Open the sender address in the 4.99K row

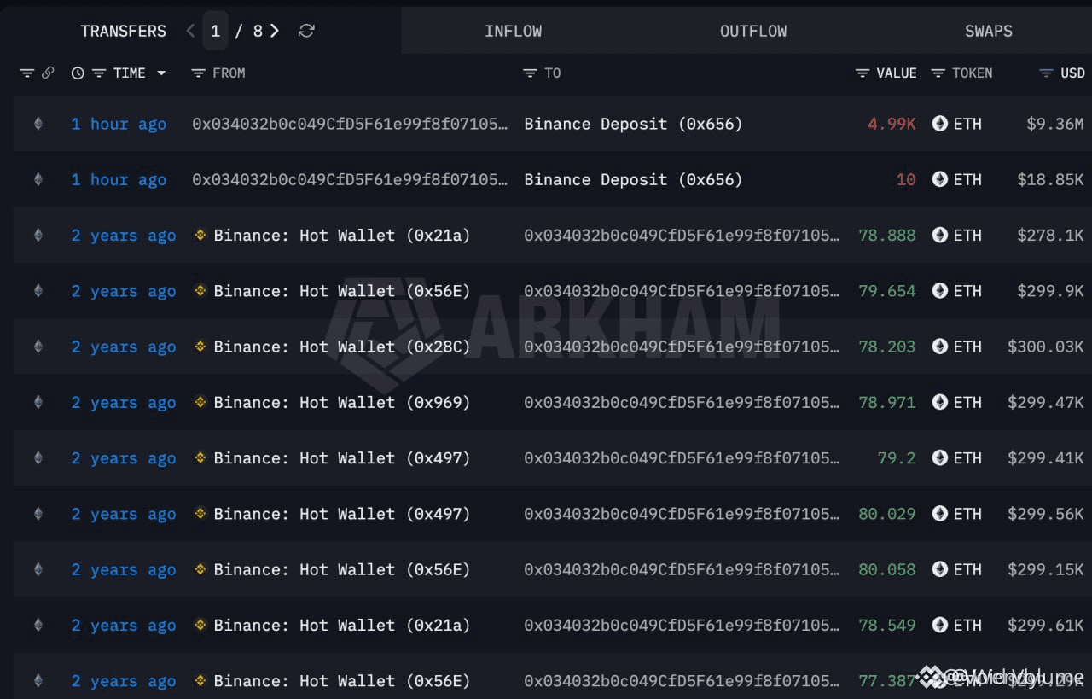pos(350,124)
